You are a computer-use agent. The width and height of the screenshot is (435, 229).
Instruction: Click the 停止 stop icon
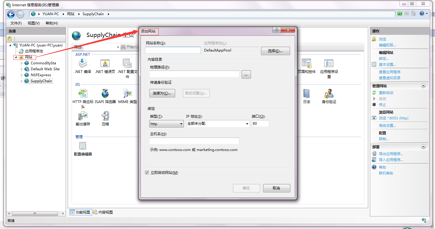point(374,105)
